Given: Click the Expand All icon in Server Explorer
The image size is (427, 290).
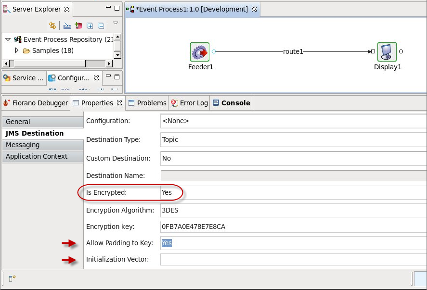Looking at the screenshot, I should (x=90, y=26).
